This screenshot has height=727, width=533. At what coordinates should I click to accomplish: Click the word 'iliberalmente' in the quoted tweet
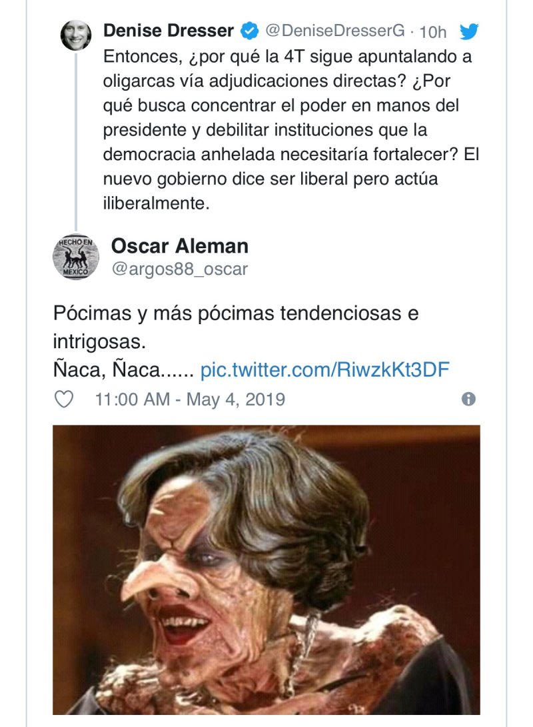click(x=157, y=203)
